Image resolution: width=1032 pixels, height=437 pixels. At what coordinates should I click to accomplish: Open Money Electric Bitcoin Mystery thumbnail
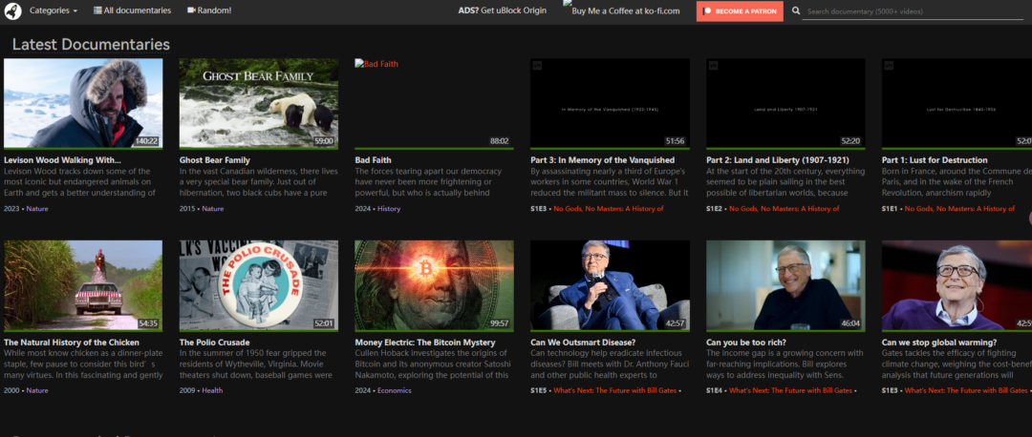[x=434, y=284]
